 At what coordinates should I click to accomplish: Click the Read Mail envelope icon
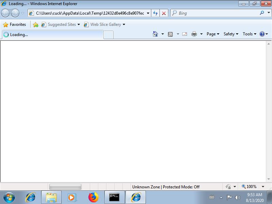click(x=185, y=34)
